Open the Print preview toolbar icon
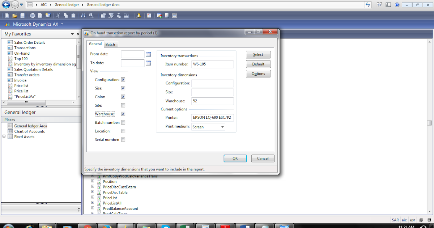 tap(39, 16)
